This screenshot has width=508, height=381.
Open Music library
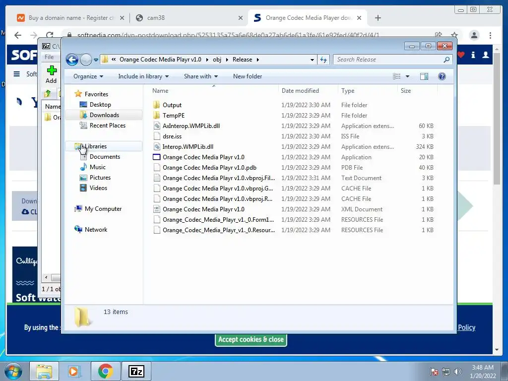click(x=98, y=167)
